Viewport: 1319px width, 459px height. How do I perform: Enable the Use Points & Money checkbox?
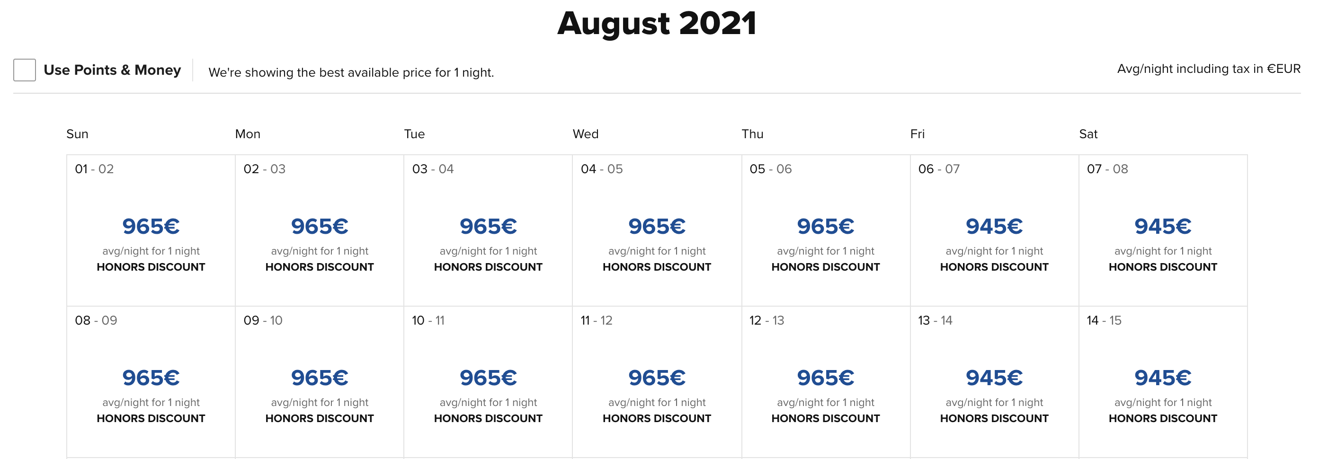[x=25, y=70]
